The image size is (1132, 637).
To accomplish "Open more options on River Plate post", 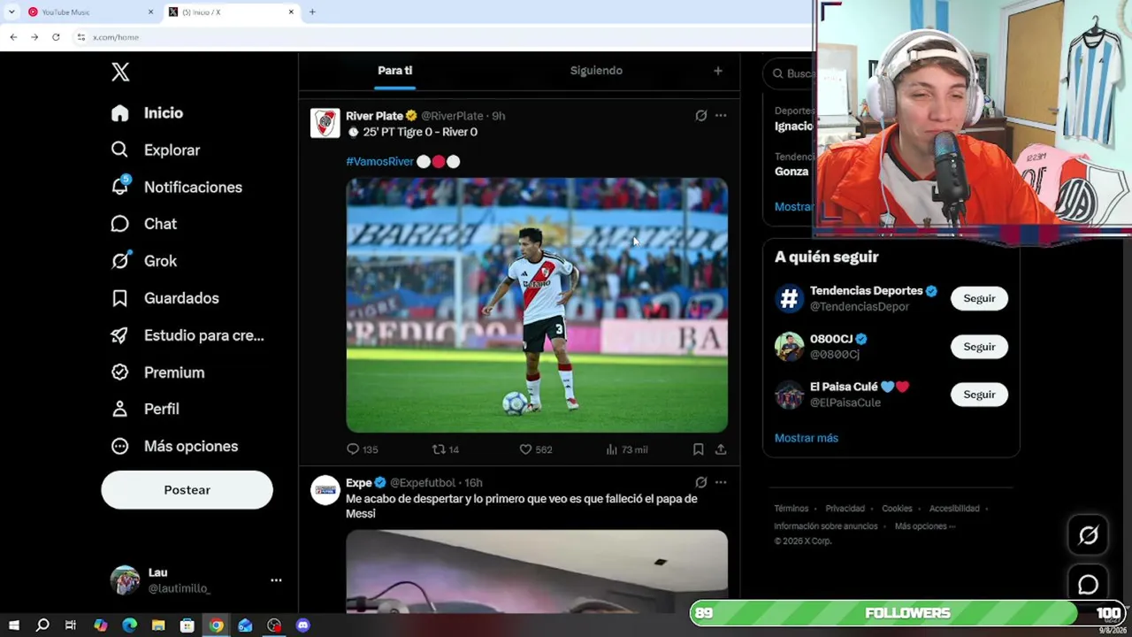I will pyautogui.click(x=721, y=116).
